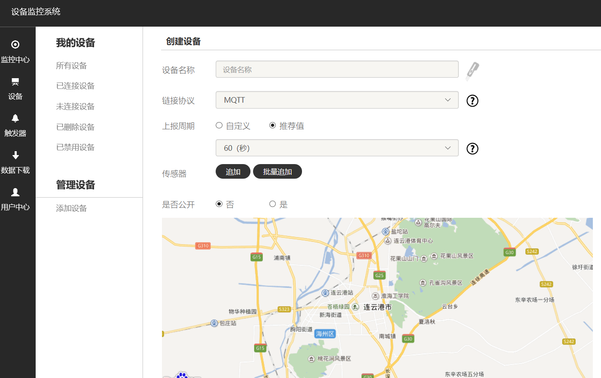Screen dimensions: 601x378
Task: Focus the 设备名称 input field
Action: point(337,70)
